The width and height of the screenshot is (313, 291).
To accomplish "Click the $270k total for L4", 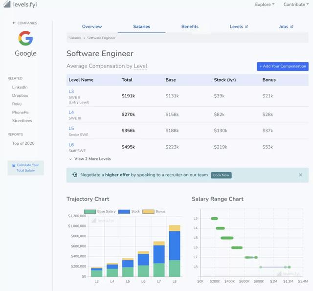I will coord(128,114).
